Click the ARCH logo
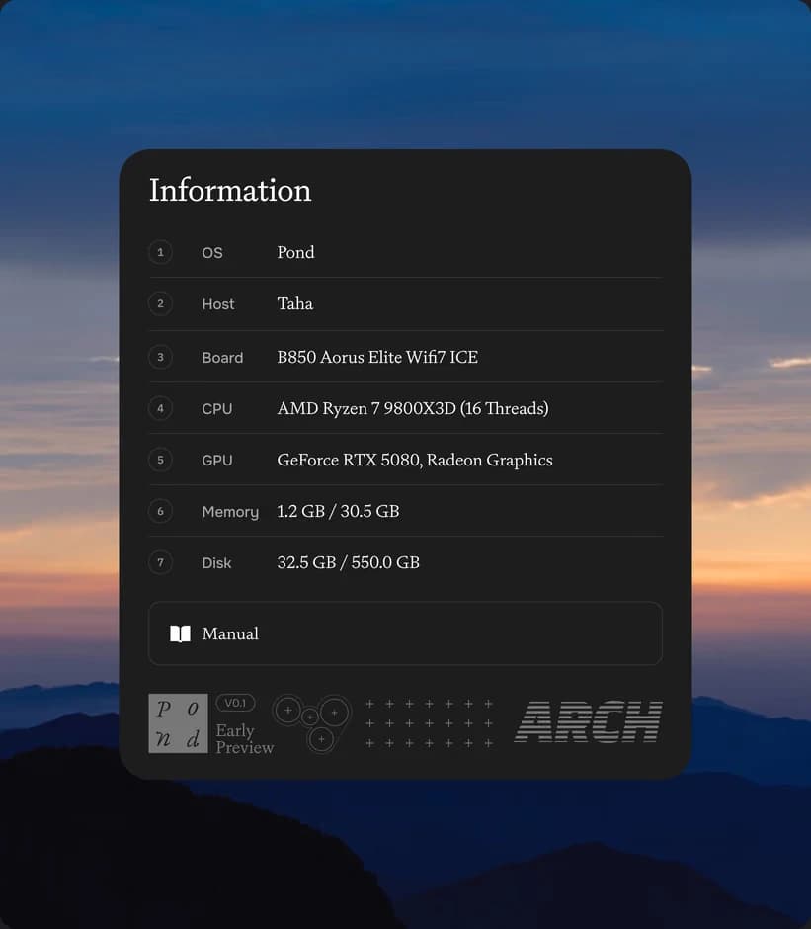Image resolution: width=811 pixels, height=929 pixels. pyautogui.click(x=589, y=721)
